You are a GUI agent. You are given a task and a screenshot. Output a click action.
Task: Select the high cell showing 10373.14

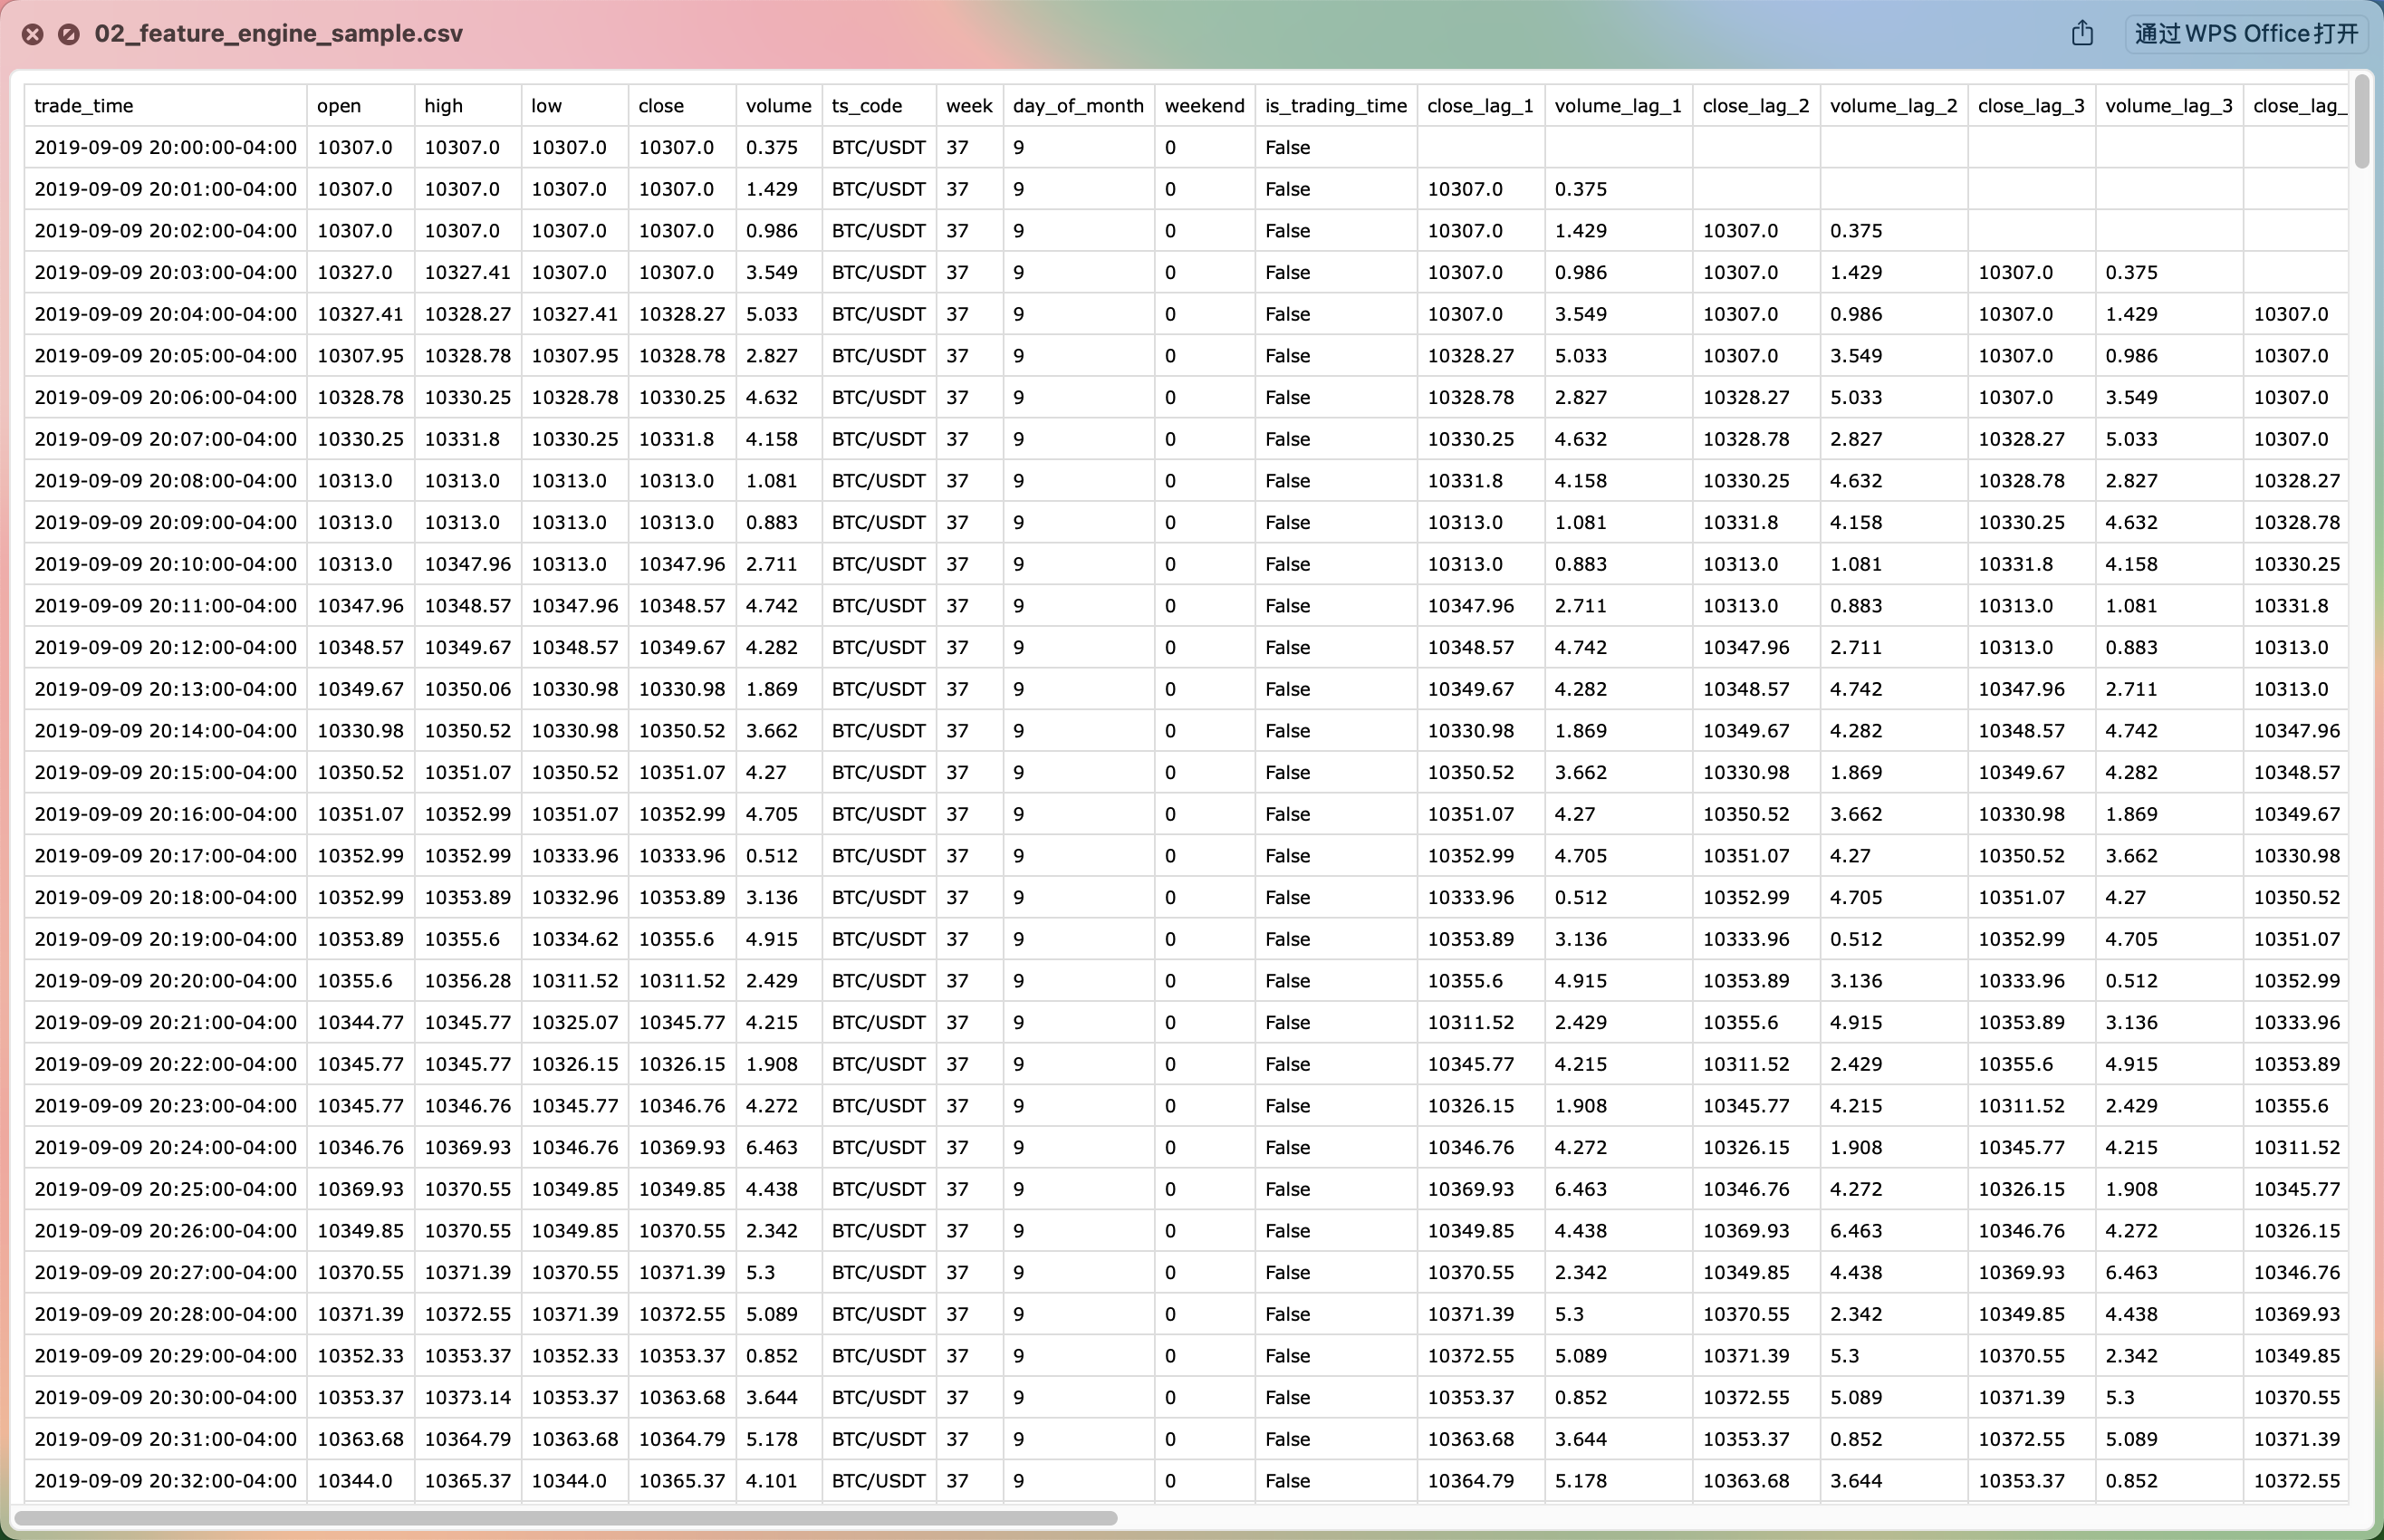467,1397
